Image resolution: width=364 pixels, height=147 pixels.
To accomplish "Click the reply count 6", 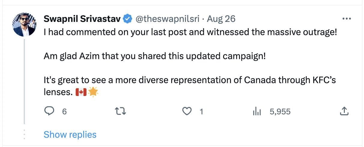I will (x=64, y=112).
